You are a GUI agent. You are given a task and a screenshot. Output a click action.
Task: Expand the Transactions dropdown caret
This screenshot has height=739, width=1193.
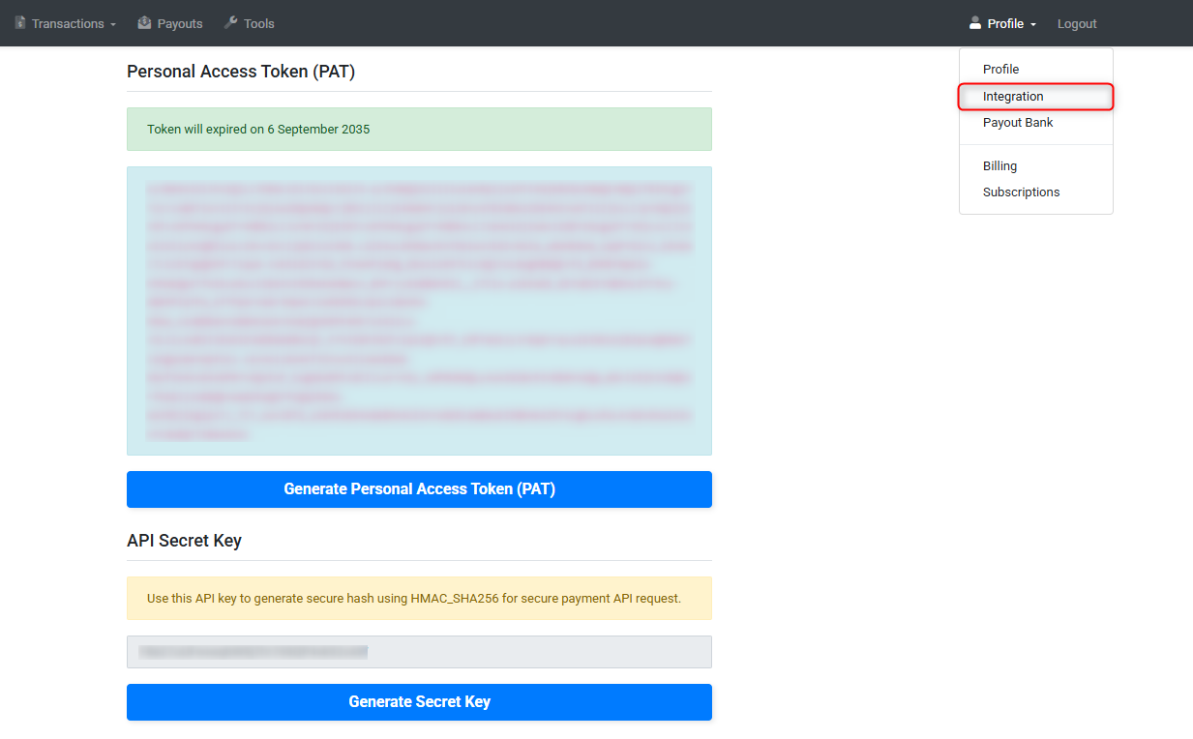point(113,24)
